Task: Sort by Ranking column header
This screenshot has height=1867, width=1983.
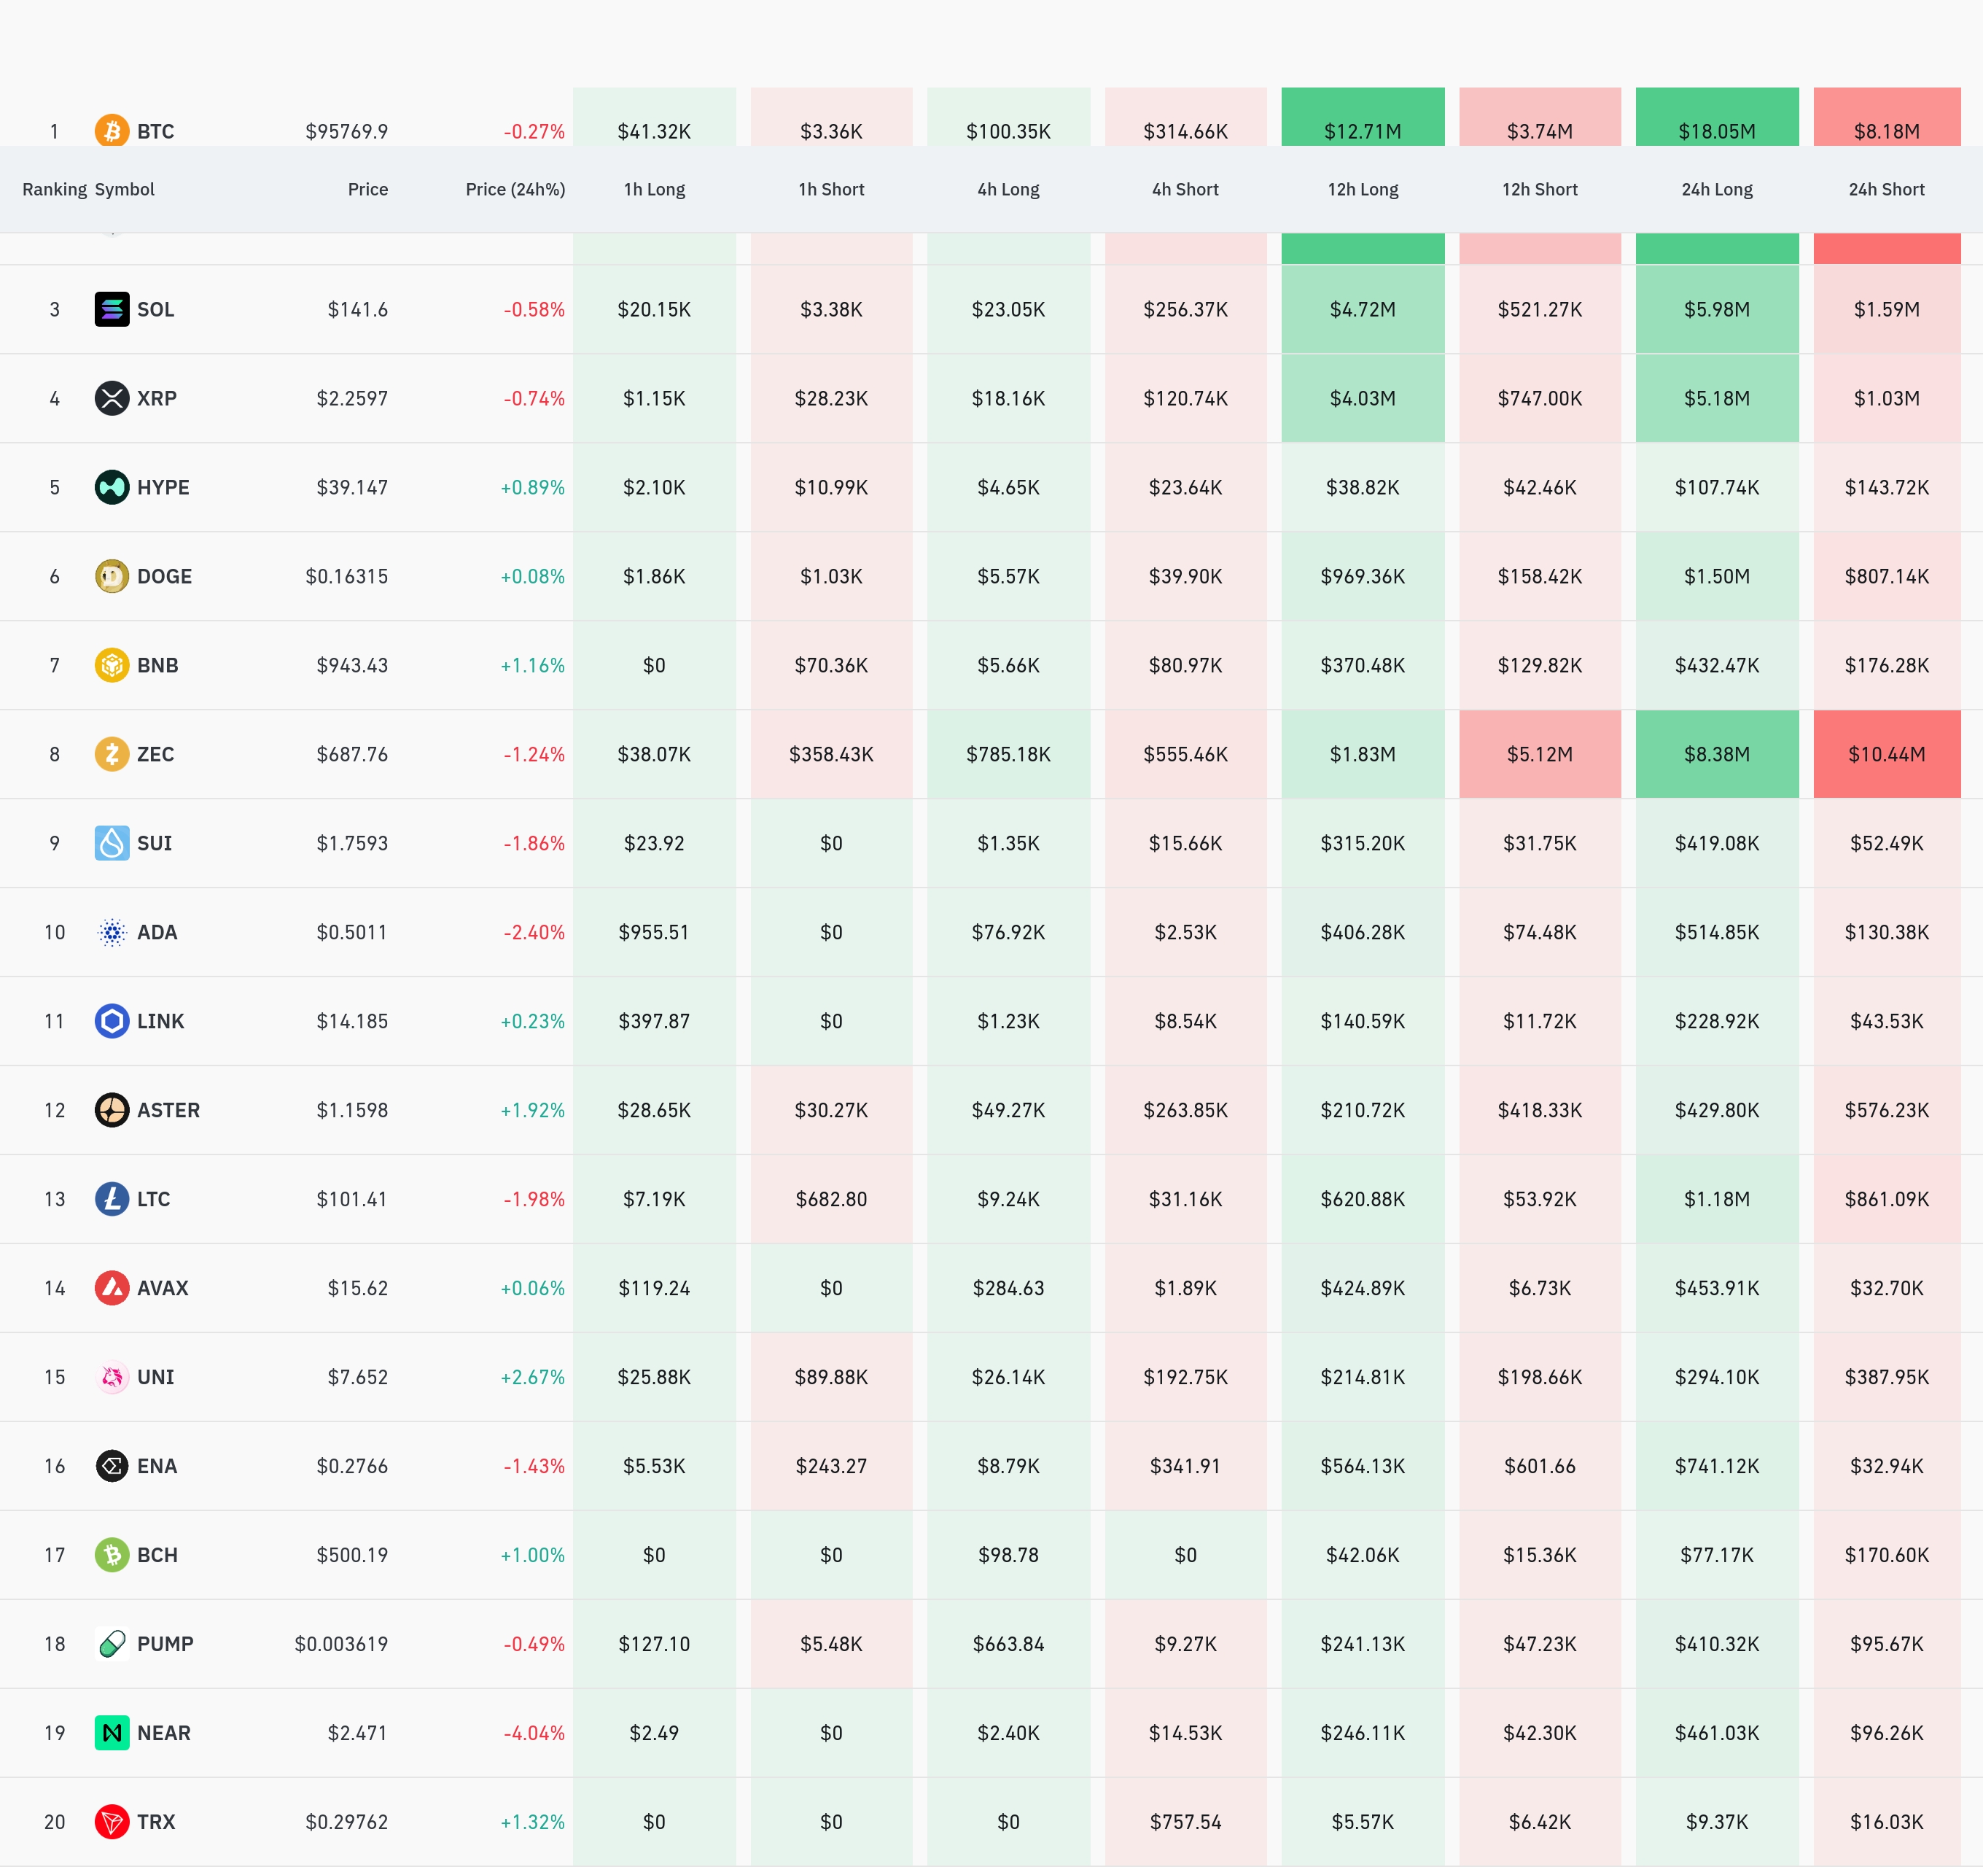Action: click(54, 190)
